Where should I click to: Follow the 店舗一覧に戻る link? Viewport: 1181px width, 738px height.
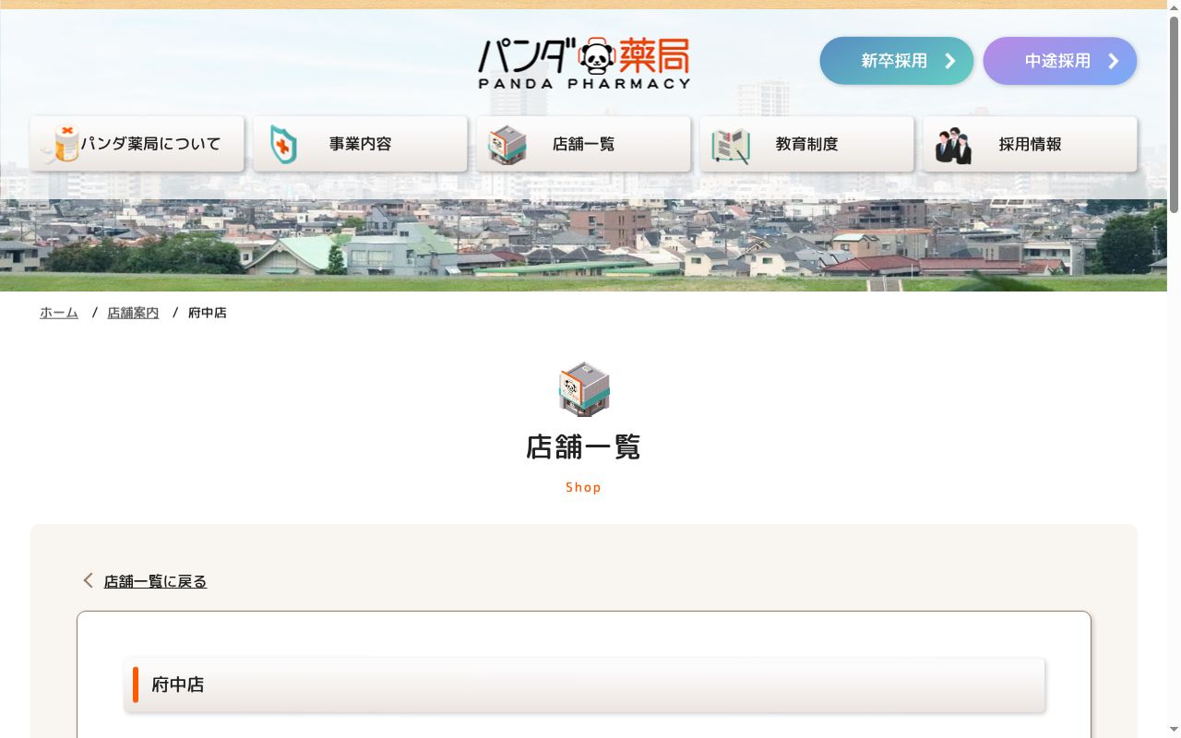pos(155,581)
